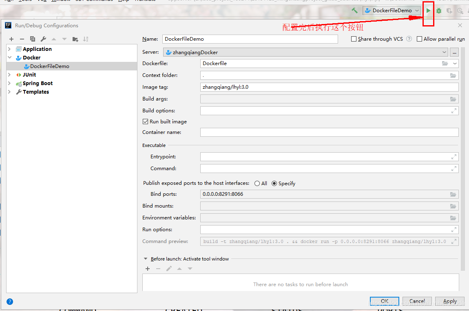This screenshot has width=469, height=311.
Task: Expand the Entrypoint field
Action: [454, 157]
